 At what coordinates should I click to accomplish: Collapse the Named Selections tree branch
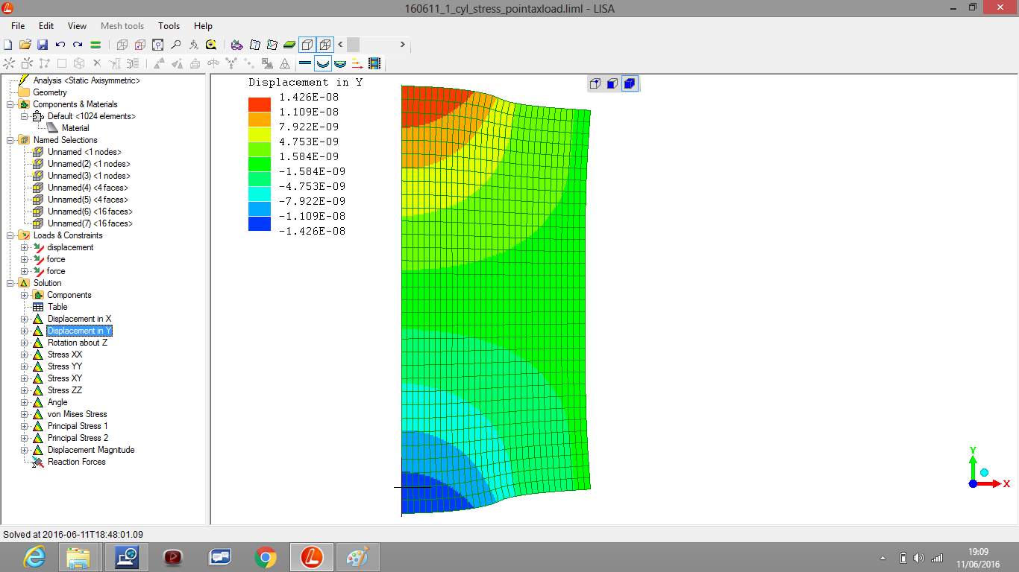pyautogui.click(x=11, y=140)
